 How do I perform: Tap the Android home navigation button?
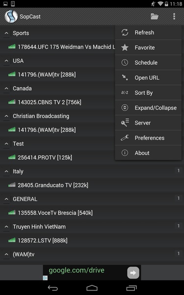click(92, 288)
